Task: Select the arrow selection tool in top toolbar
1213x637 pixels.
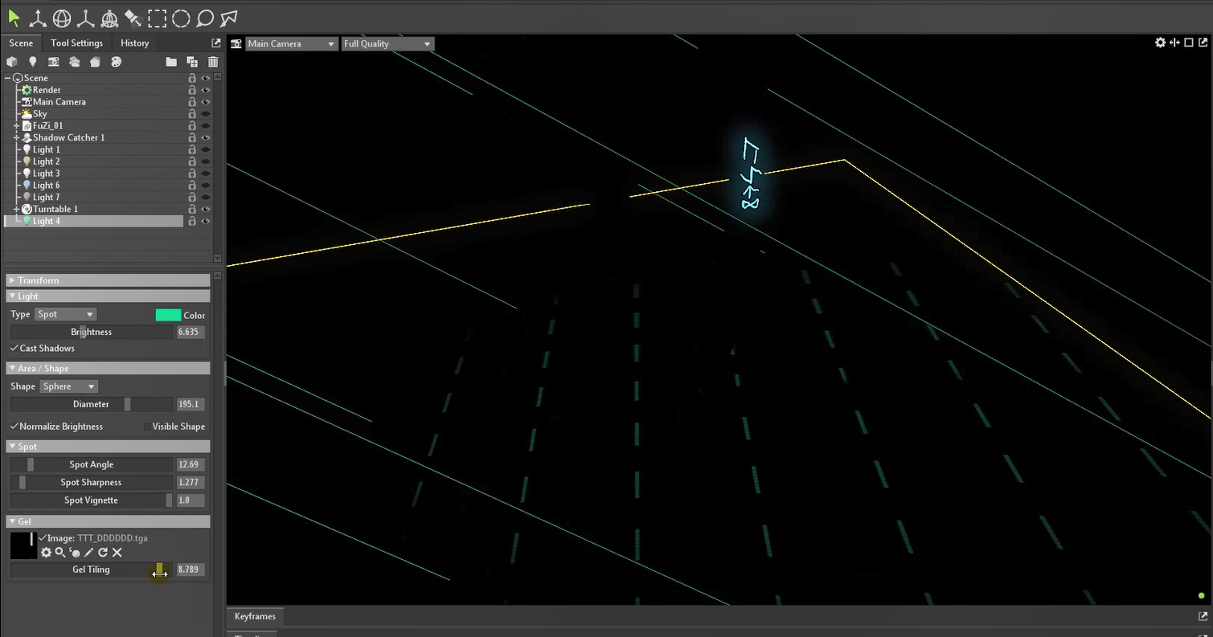Action: [x=14, y=18]
